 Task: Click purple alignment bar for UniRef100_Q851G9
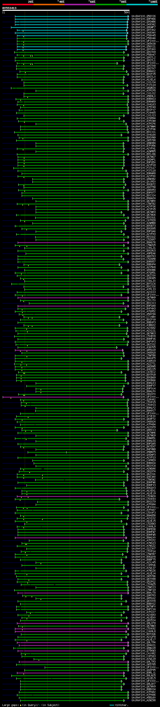[69, 350]
